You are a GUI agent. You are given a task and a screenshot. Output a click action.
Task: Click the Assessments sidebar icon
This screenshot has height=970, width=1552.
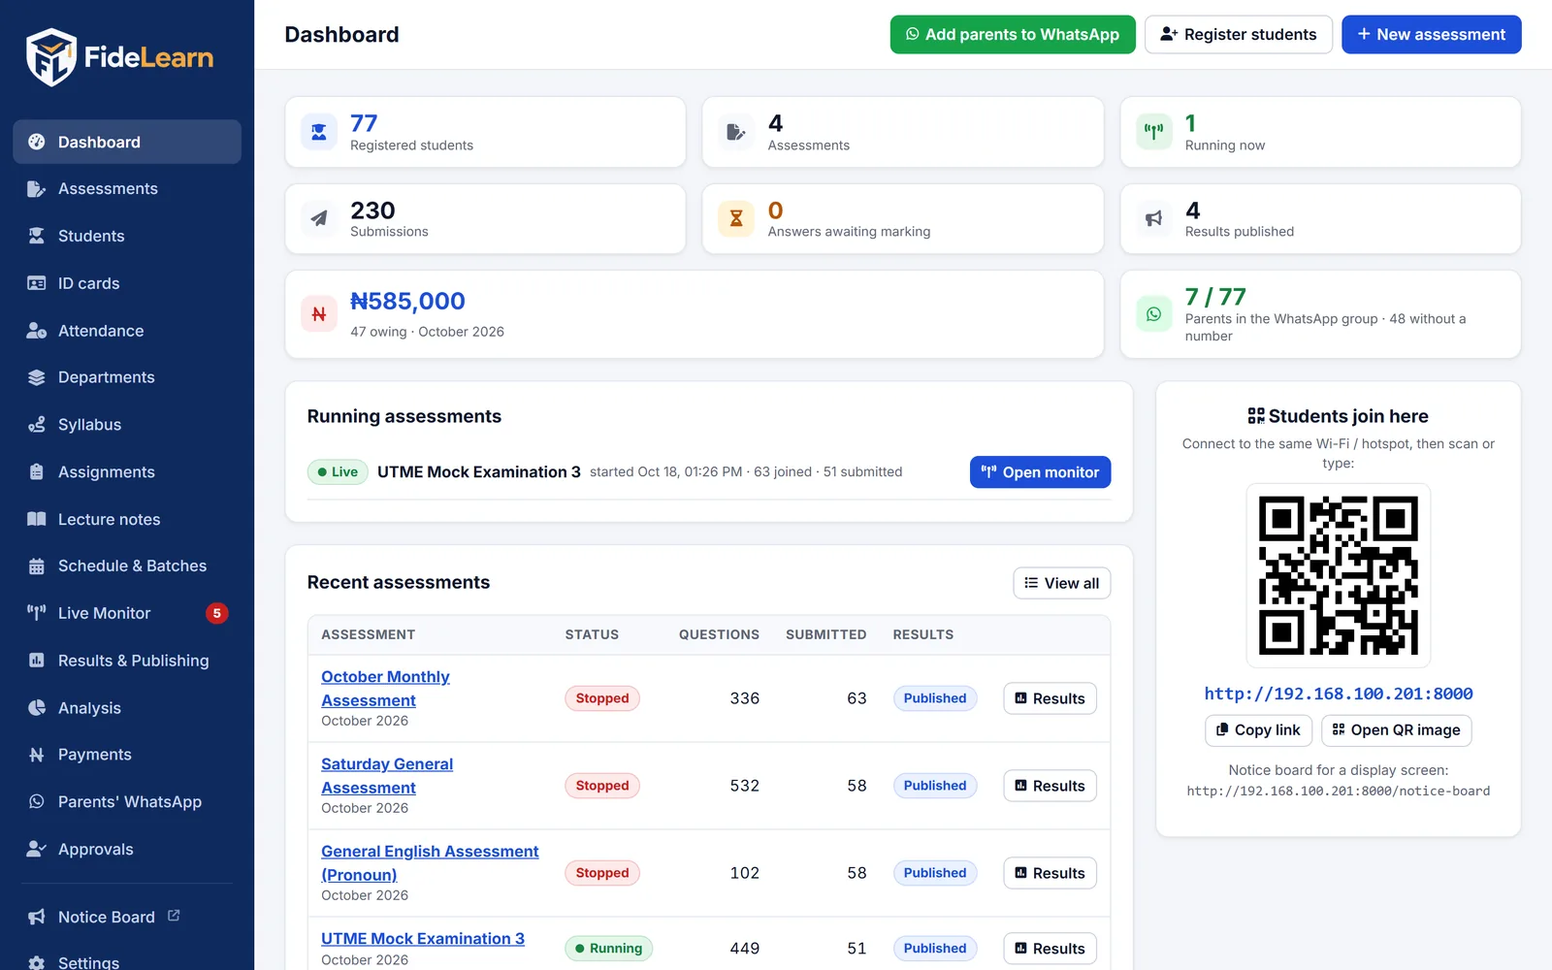[37, 189]
